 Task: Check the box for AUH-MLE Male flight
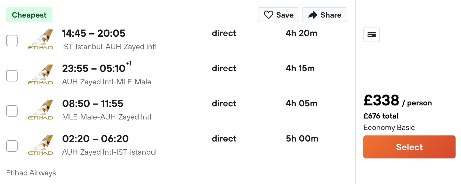[12, 76]
